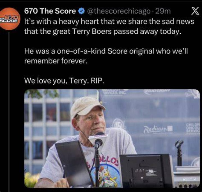Open the 29m post timestamp

[163, 11]
